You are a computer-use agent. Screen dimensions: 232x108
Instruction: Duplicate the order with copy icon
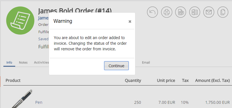(x=223, y=12)
